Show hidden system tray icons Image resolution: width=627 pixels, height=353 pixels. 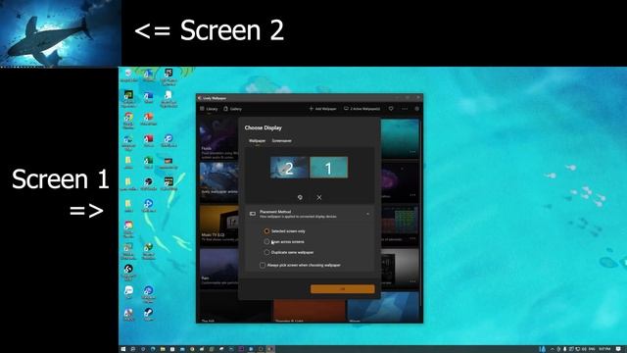(553, 349)
